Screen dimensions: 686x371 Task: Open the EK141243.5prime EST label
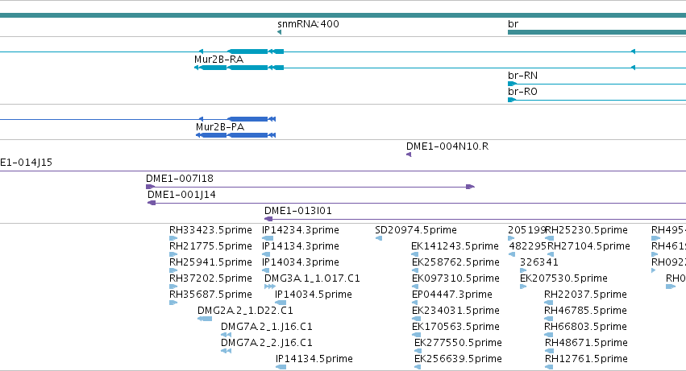click(x=455, y=246)
